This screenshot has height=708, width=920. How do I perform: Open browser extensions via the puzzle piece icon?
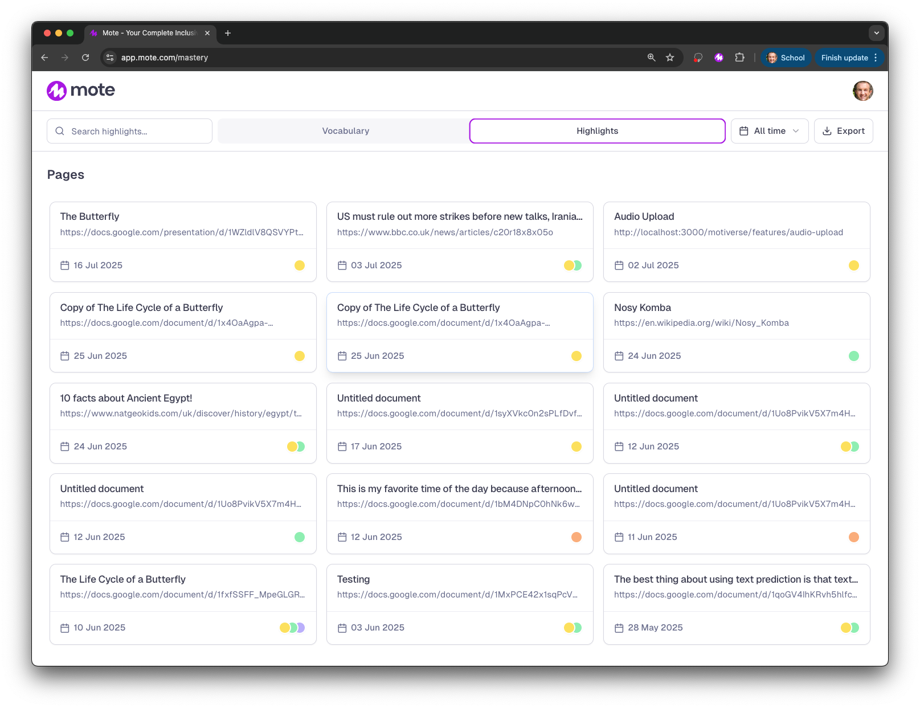[740, 57]
